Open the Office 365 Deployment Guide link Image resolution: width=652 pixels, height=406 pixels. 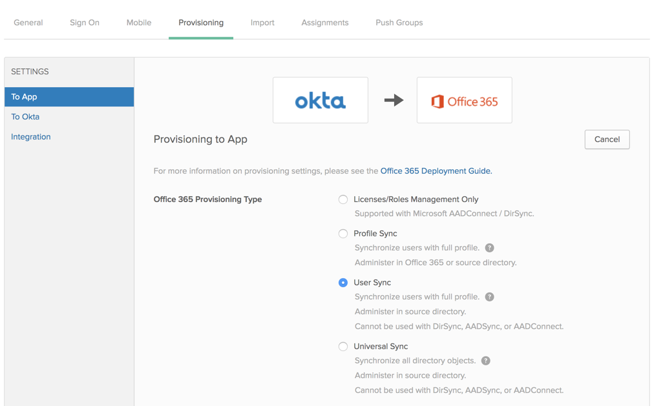coord(436,171)
